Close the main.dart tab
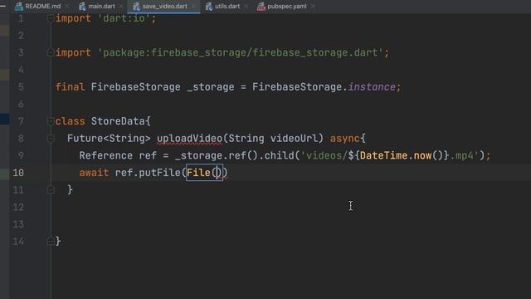 coord(121,6)
